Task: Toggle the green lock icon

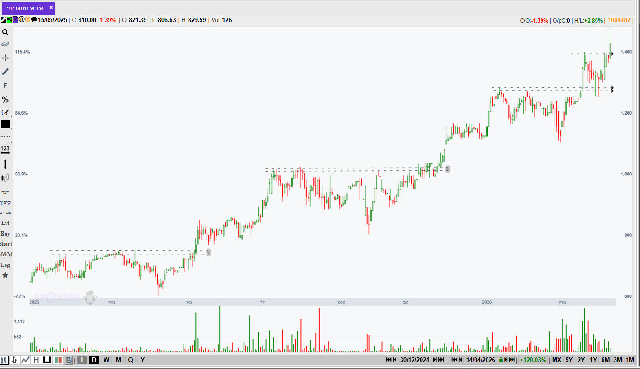Action: (x=500, y=360)
